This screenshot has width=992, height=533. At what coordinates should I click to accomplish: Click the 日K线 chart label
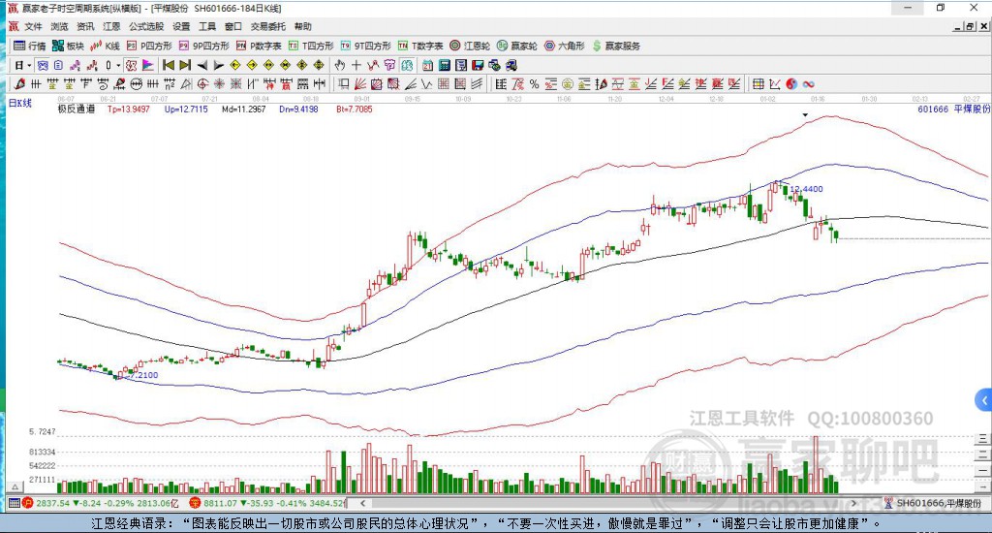(x=19, y=103)
